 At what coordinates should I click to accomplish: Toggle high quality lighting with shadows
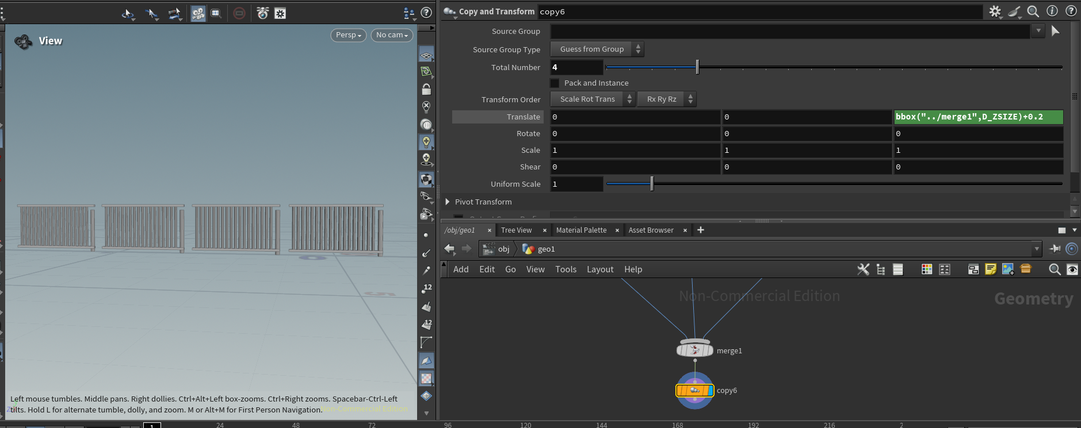(426, 159)
